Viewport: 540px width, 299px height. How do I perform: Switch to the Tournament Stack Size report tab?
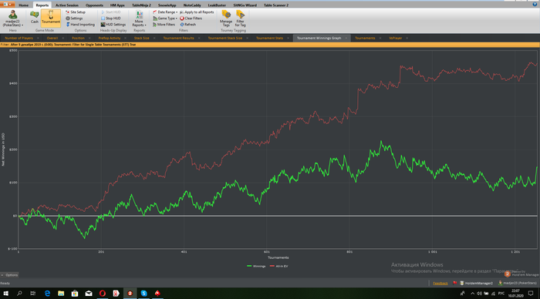pos(225,39)
